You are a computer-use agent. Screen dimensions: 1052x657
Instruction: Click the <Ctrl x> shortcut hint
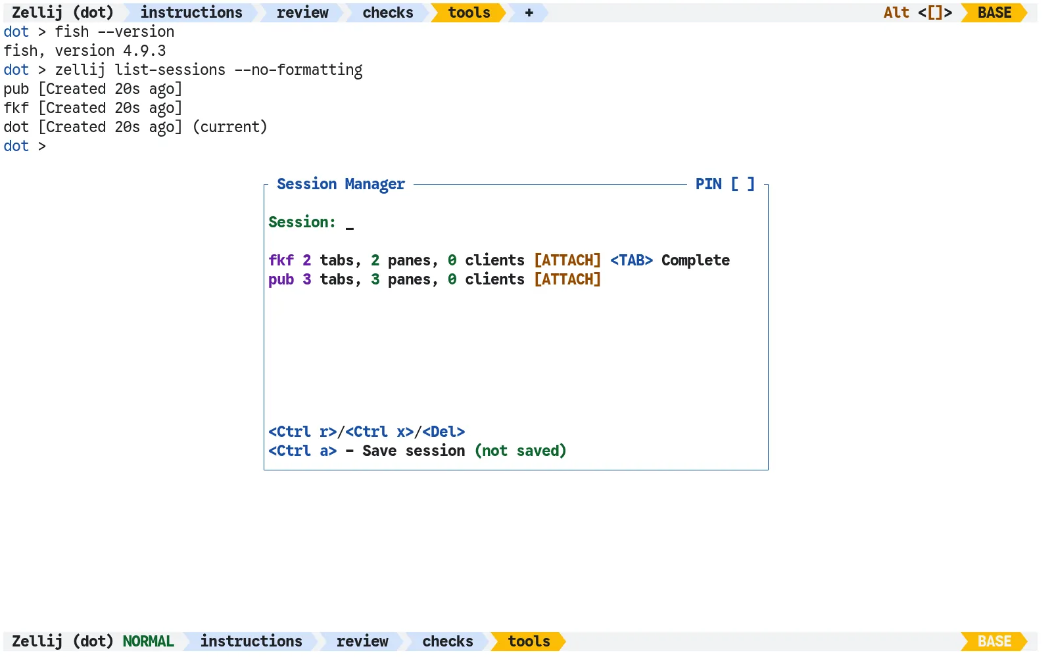click(x=379, y=432)
